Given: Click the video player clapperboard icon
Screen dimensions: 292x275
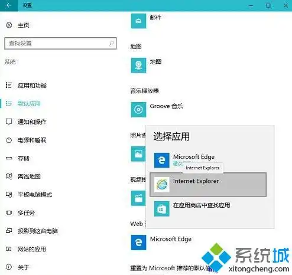Looking at the screenshot, I should [138, 198].
